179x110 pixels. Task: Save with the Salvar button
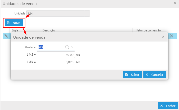point(132,75)
